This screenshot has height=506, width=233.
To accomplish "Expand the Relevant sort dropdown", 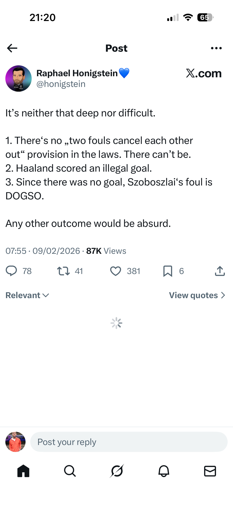I will pos(27,295).
